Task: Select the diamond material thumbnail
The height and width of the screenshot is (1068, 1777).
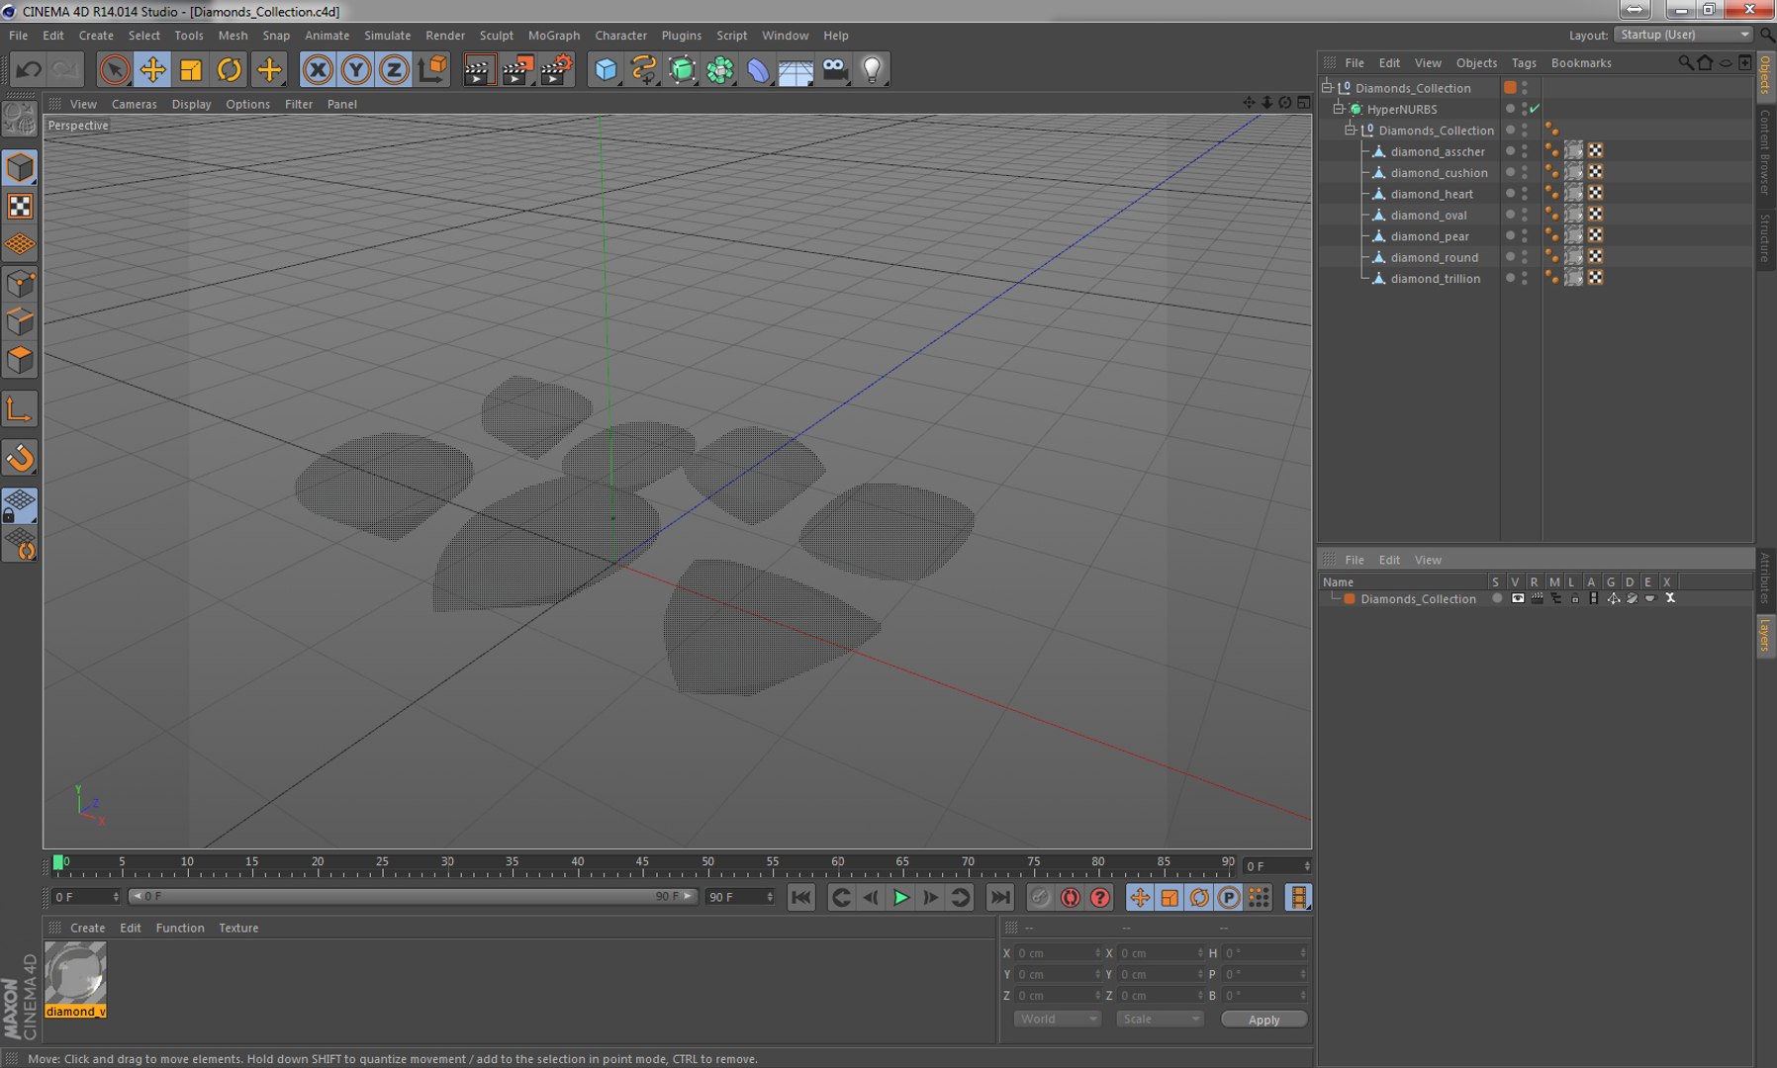Action: (x=75, y=979)
